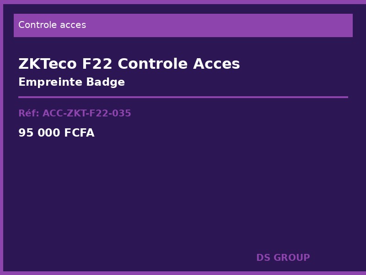Click the 'FCFA' currency text
Image resolution: width=366 pixels, height=275 pixels.
click(79, 133)
